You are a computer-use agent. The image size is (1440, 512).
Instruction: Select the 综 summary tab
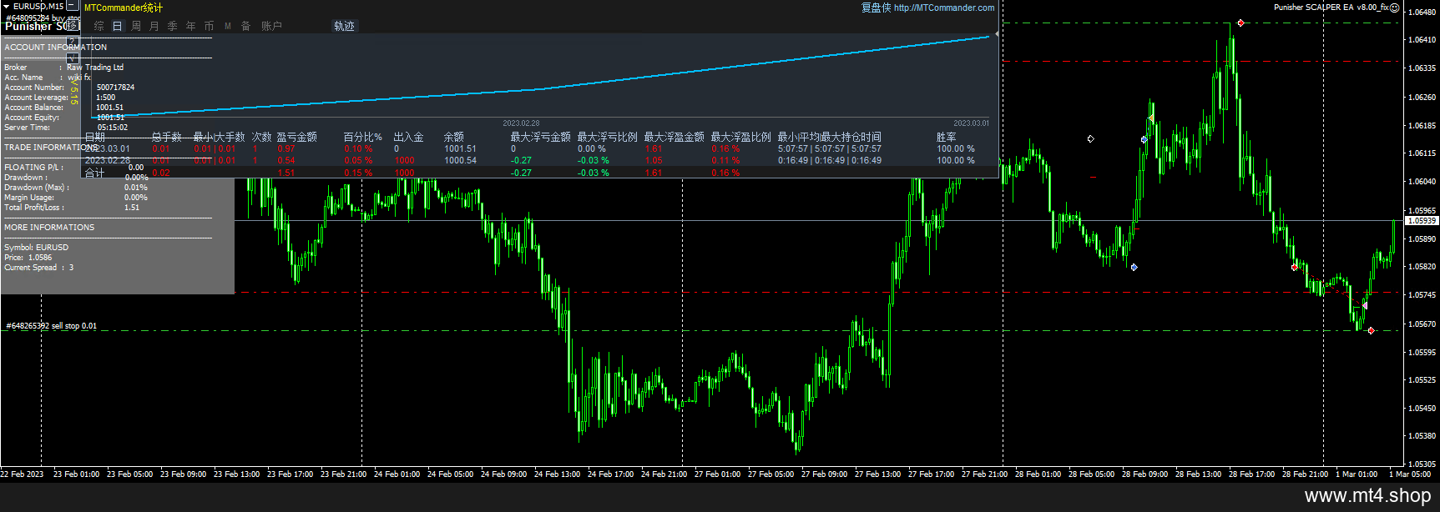click(x=99, y=27)
